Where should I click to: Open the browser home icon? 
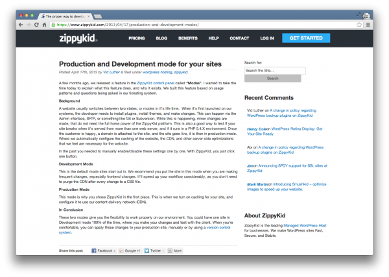coord(44,25)
